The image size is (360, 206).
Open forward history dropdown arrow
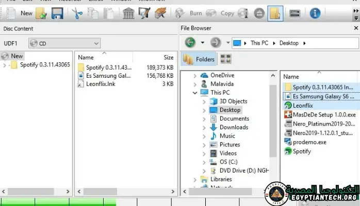tap(228, 43)
